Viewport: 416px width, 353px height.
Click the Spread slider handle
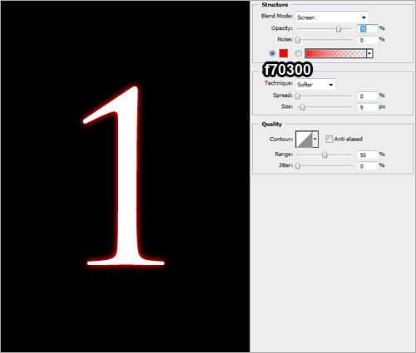(298, 96)
